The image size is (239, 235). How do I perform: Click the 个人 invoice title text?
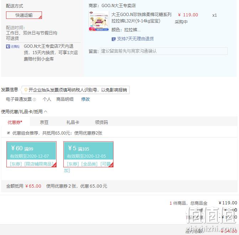click(x=47, y=99)
